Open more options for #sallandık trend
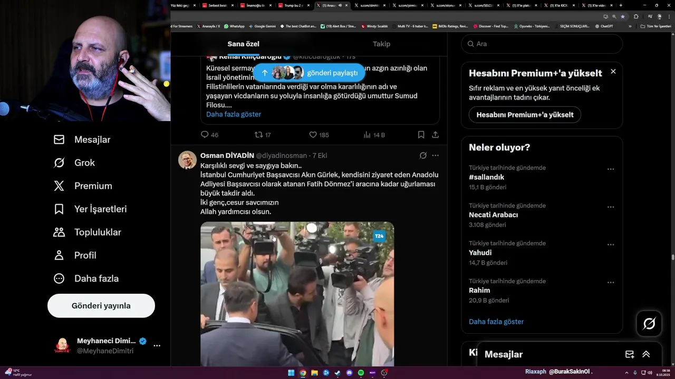 tap(611, 169)
